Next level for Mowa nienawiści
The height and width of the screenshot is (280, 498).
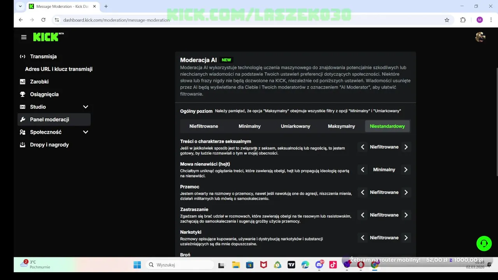[x=406, y=170]
